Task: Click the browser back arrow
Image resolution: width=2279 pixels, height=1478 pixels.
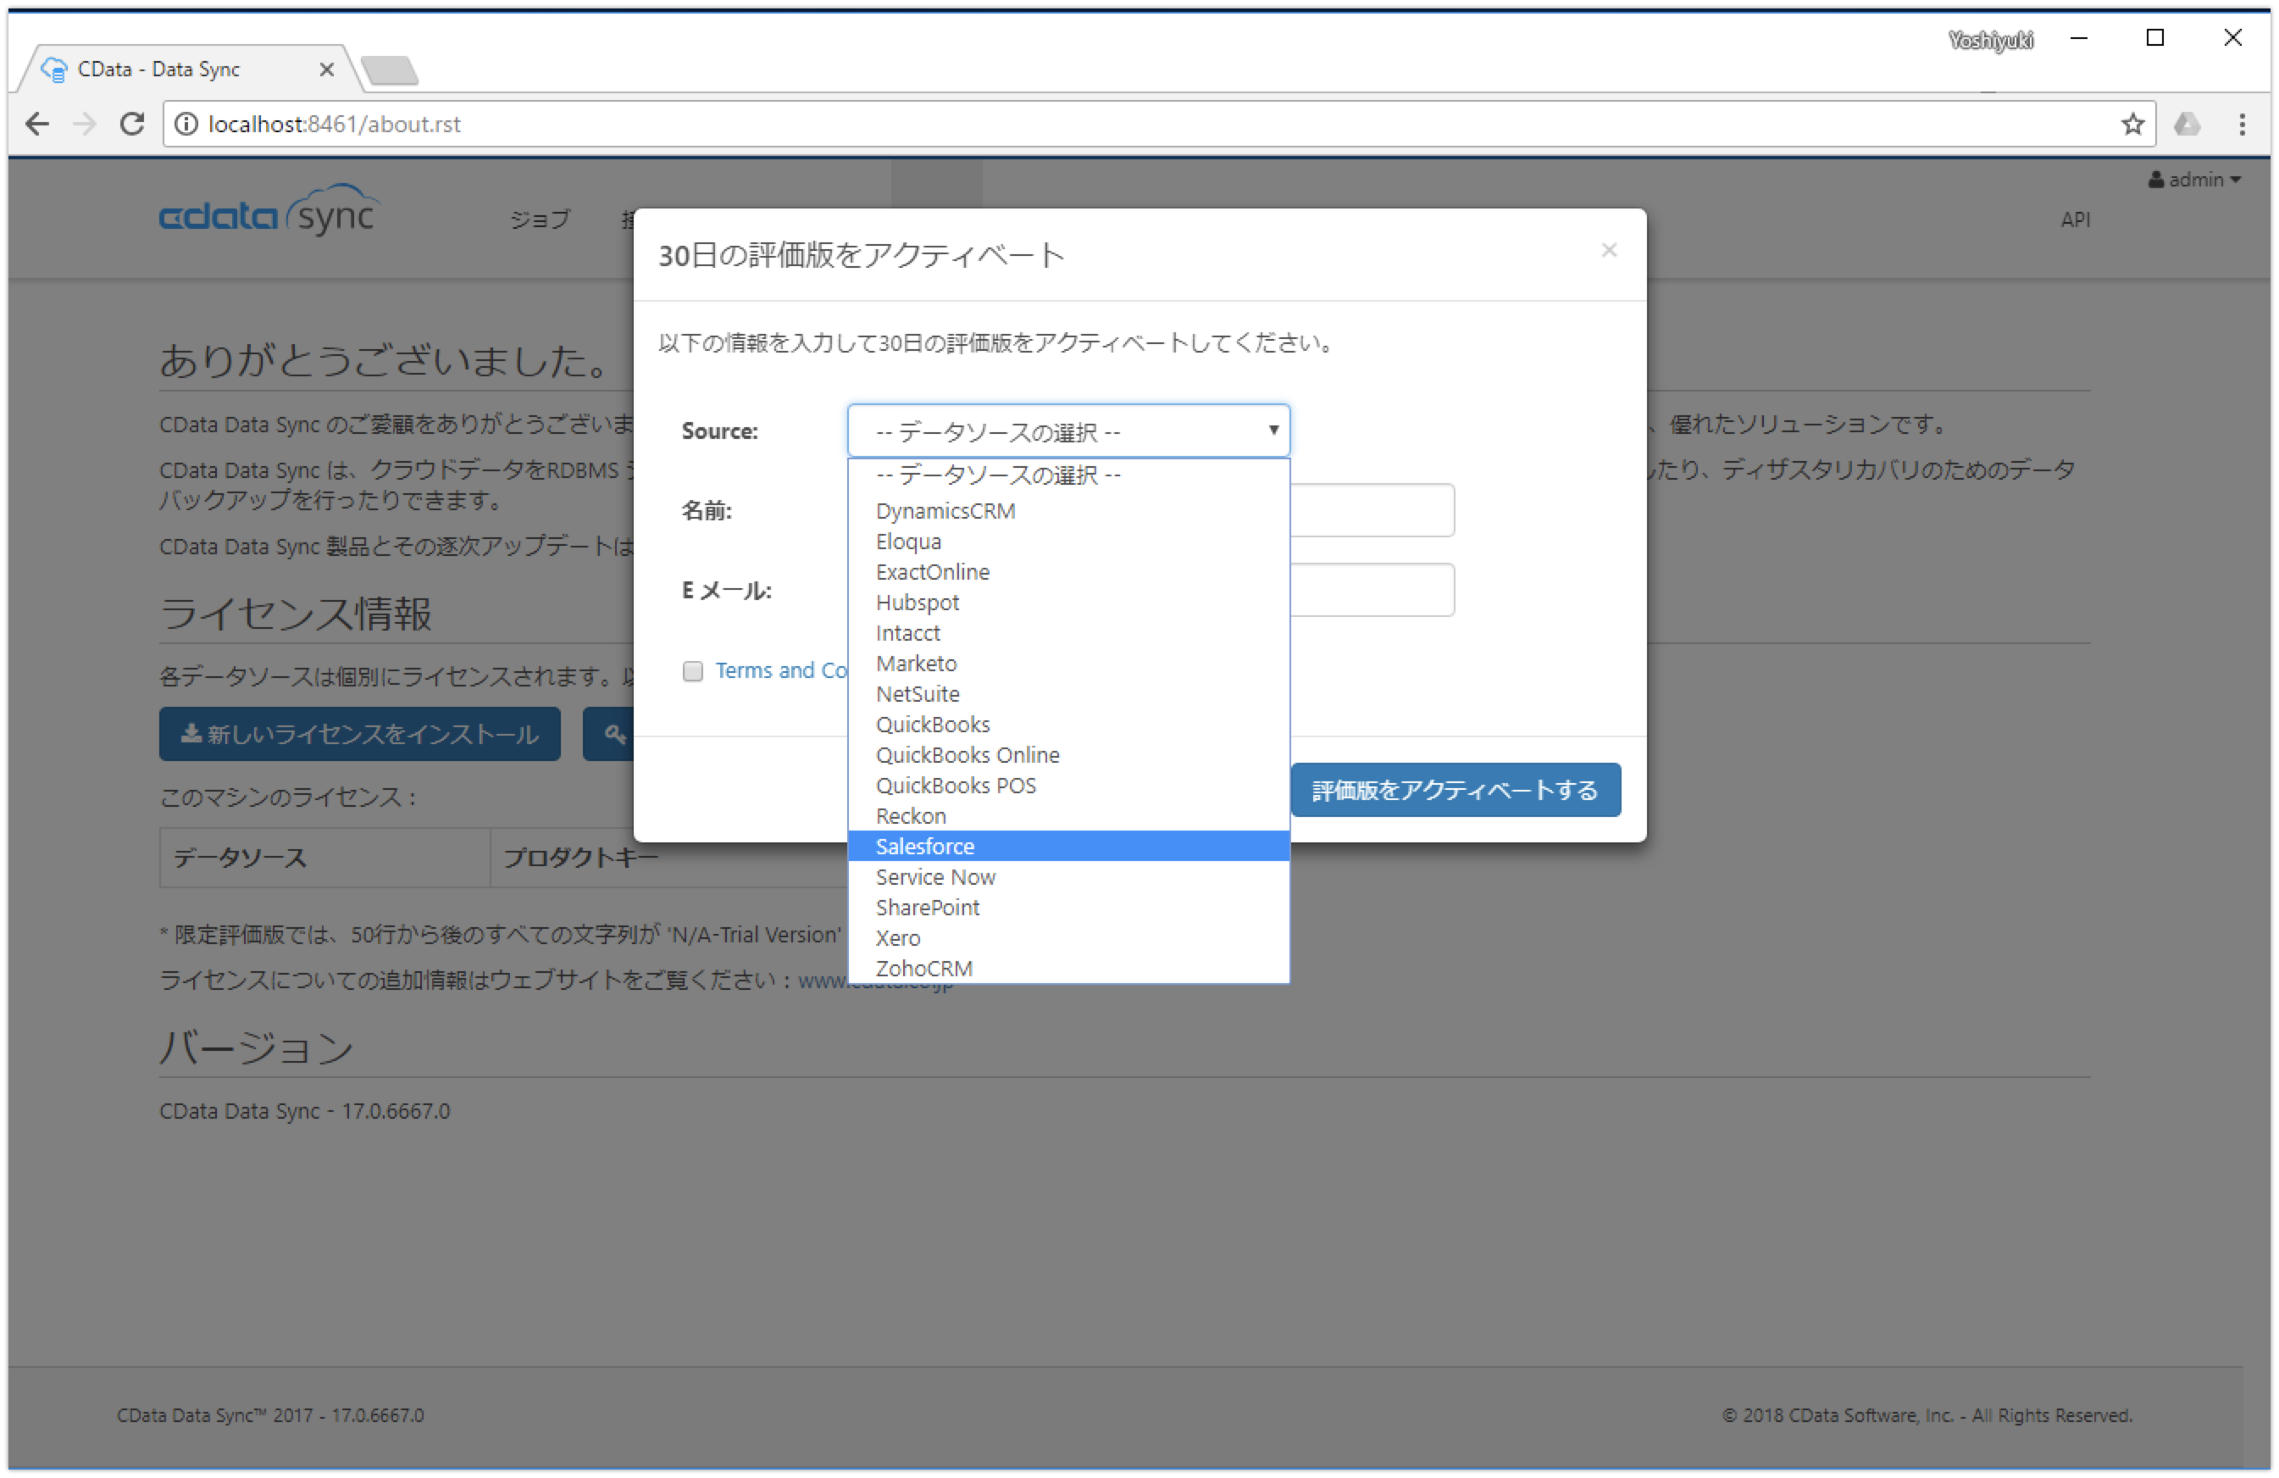Action: pyautogui.click(x=37, y=124)
